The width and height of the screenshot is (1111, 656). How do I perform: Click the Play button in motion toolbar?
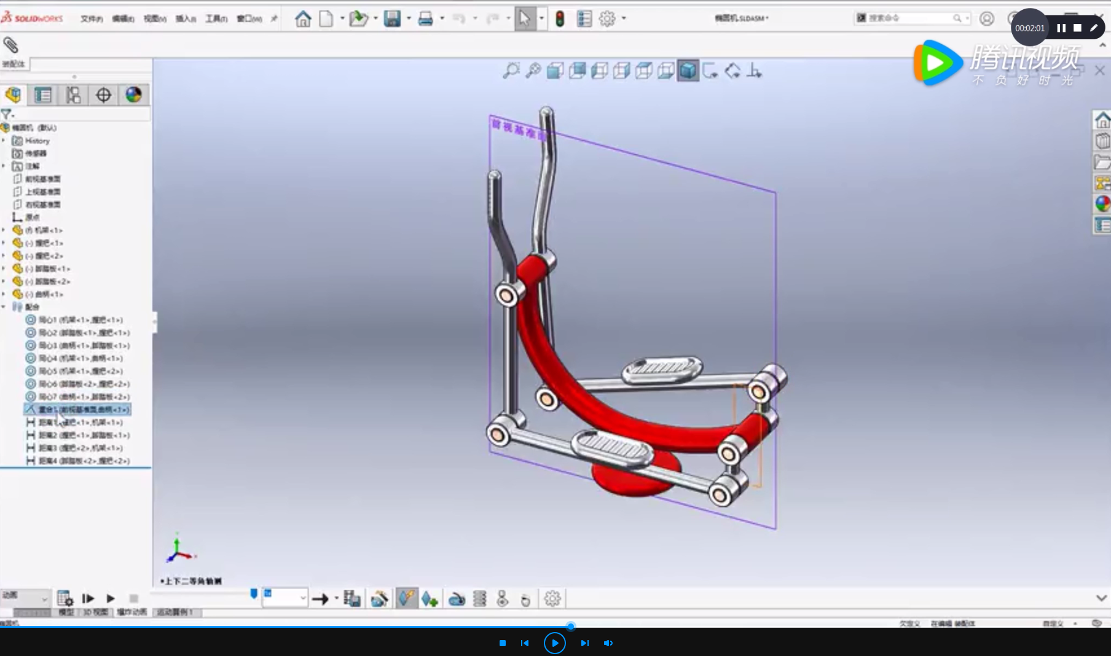click(111, 598)
